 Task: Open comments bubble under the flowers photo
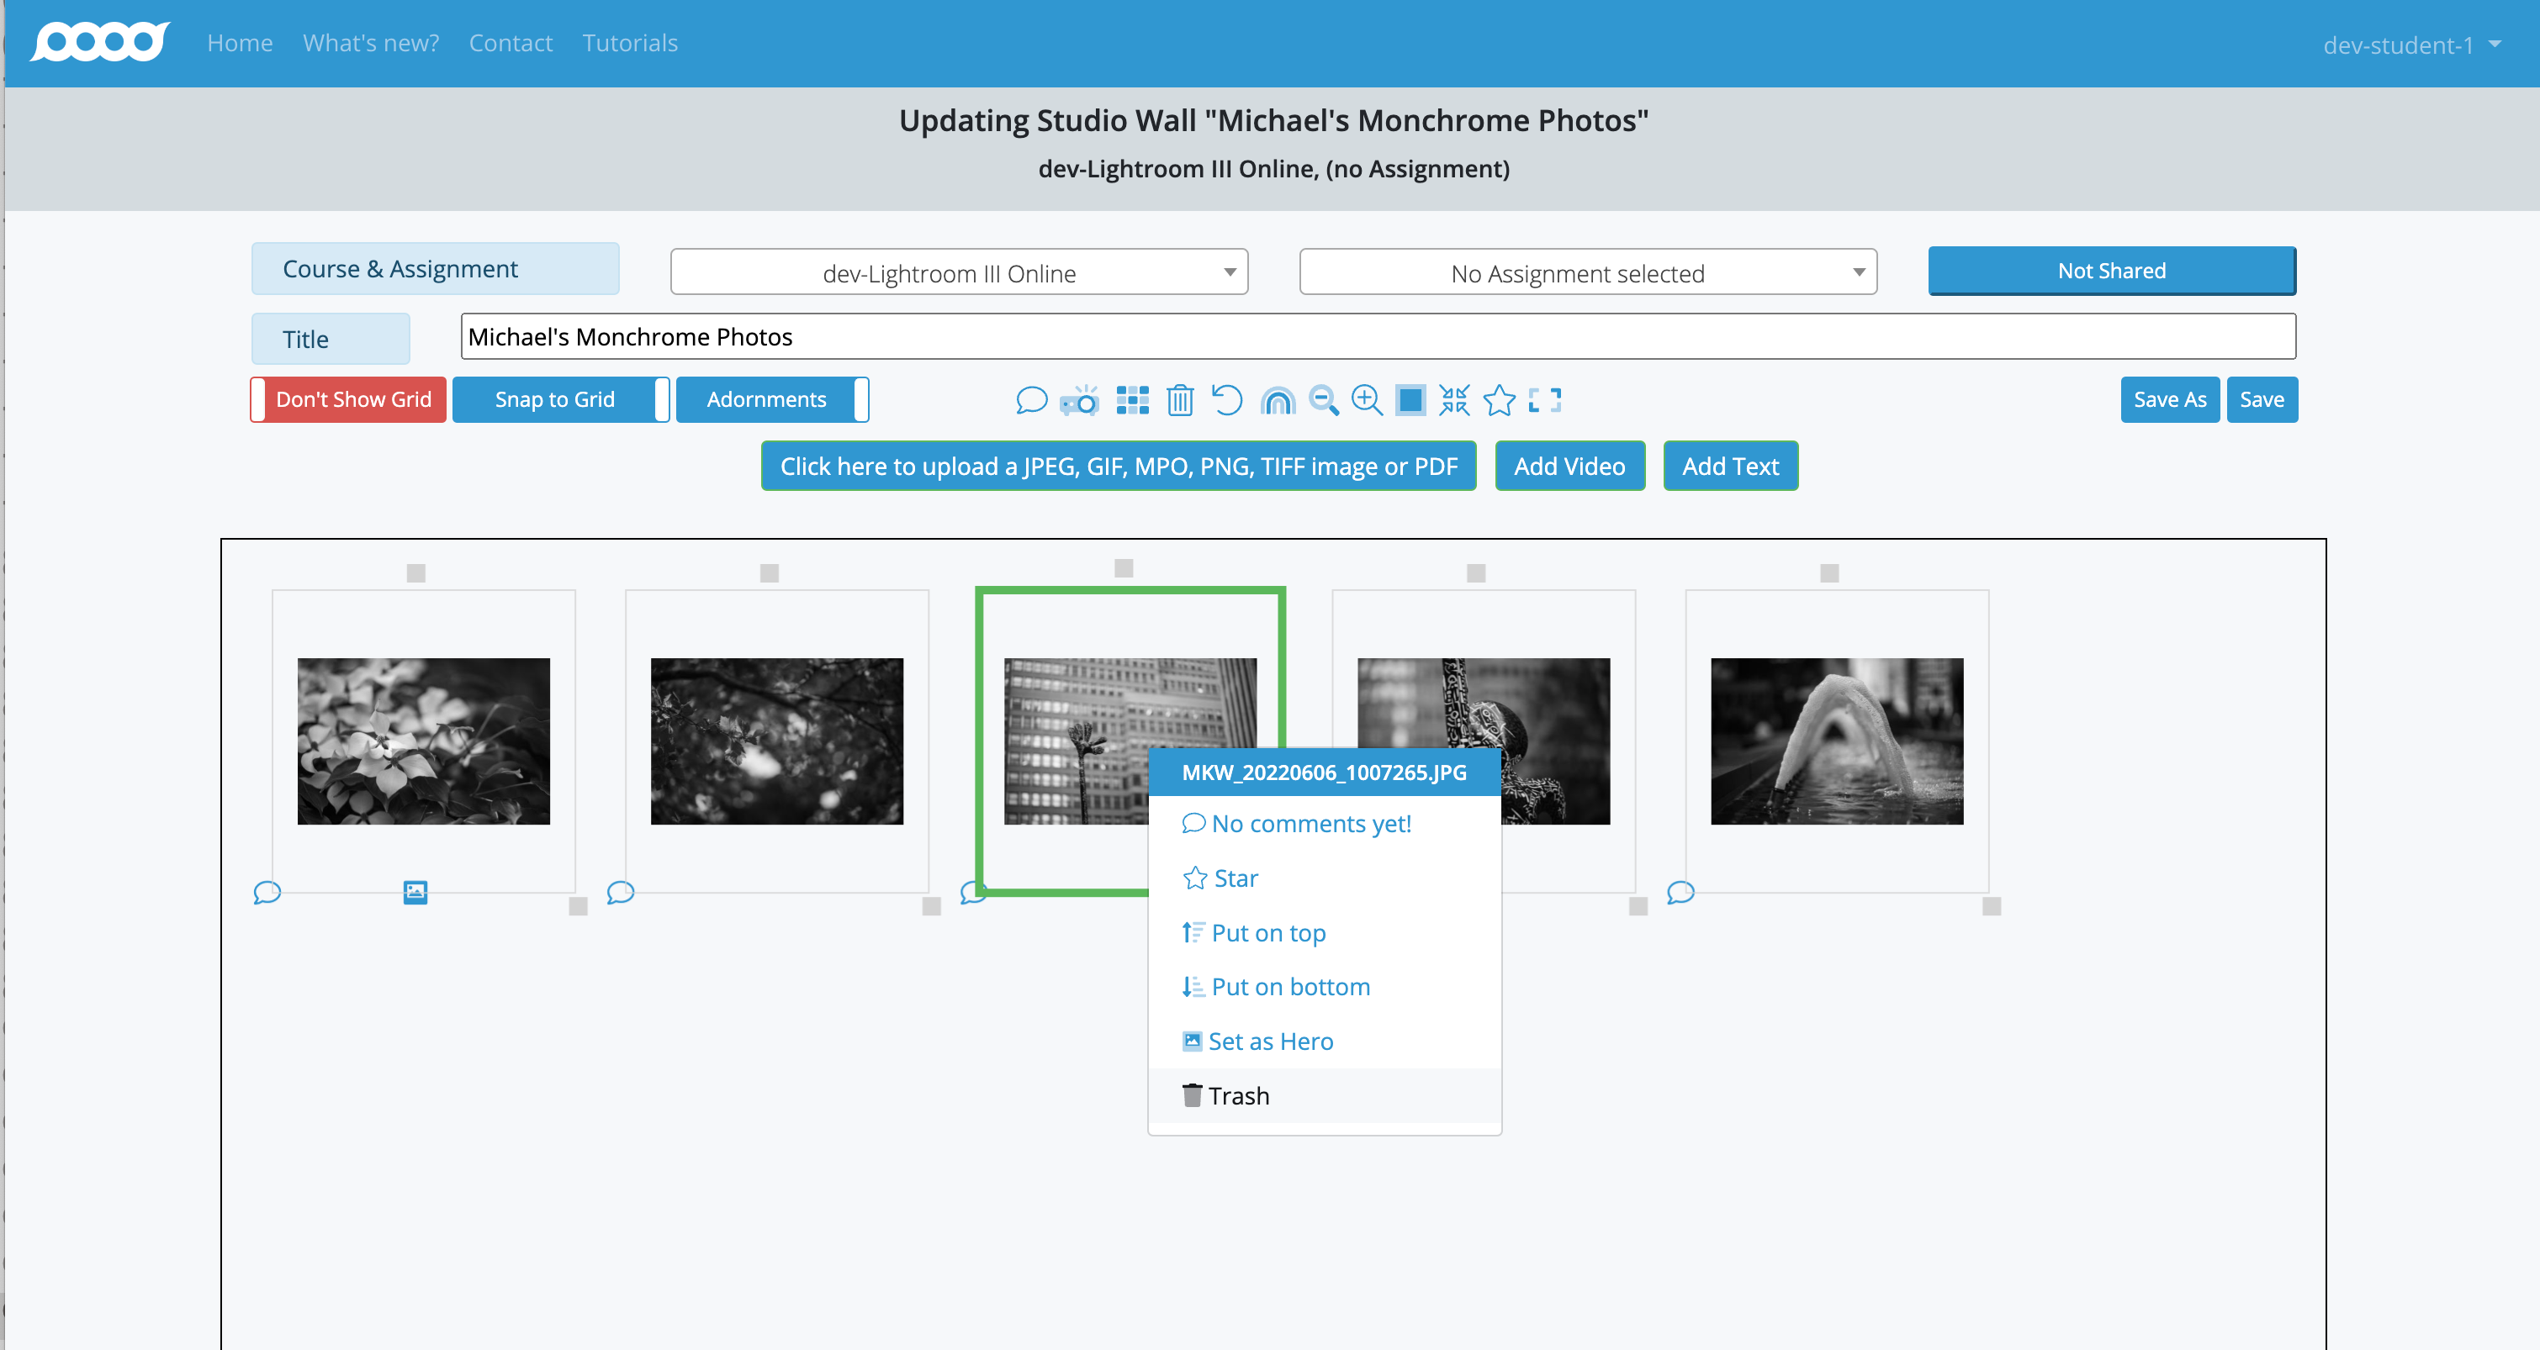point(267,892)
